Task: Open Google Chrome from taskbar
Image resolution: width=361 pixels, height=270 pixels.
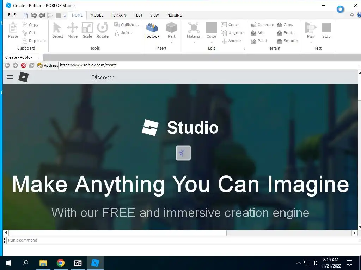Action: [x=61, y=263]
